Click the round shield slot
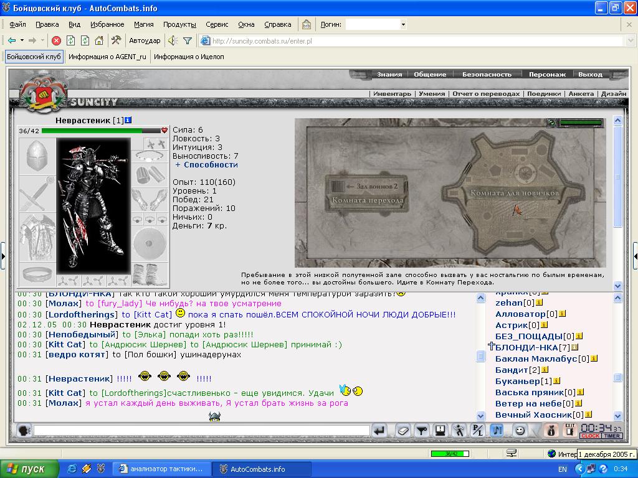The image size is (638, 478). [x=150, y=243]
